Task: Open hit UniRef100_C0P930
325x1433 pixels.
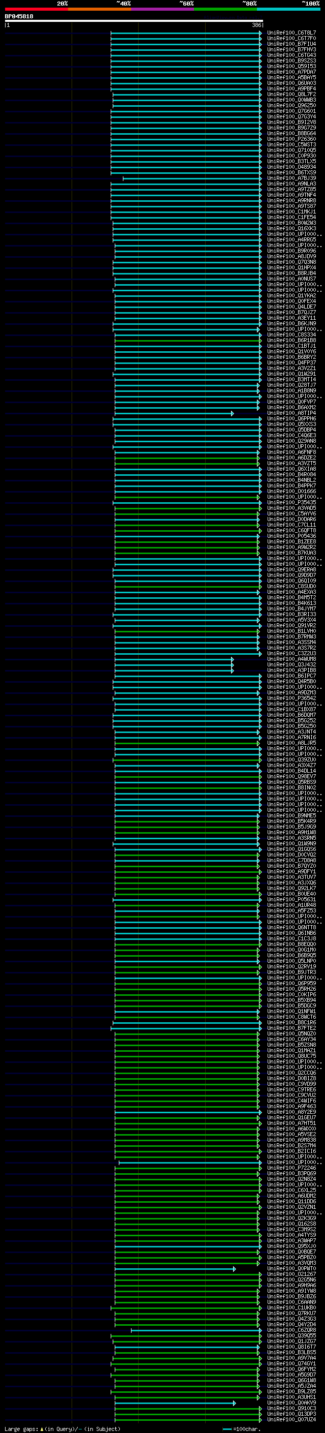Action: click(291, 156)
